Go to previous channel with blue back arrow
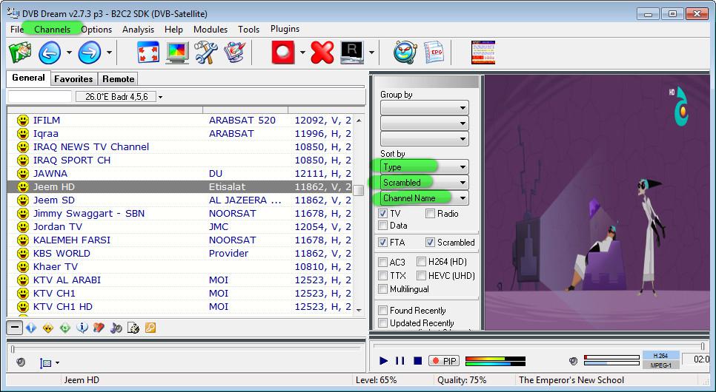Image resolution: width=716 pixels, height=392 pixels. tap(50, 53)
